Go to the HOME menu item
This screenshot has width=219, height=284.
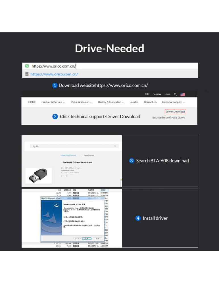(32, 102)
